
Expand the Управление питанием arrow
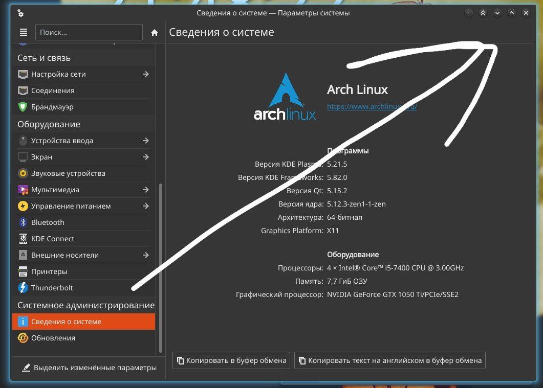146,206
